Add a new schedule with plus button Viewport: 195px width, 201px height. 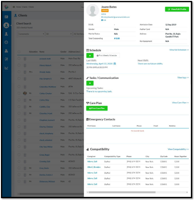[90, 56]
